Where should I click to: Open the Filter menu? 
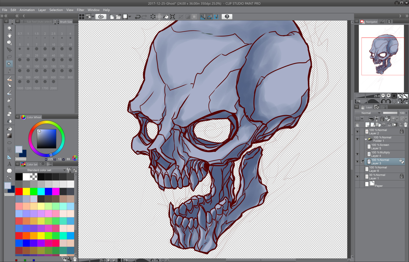81,10
